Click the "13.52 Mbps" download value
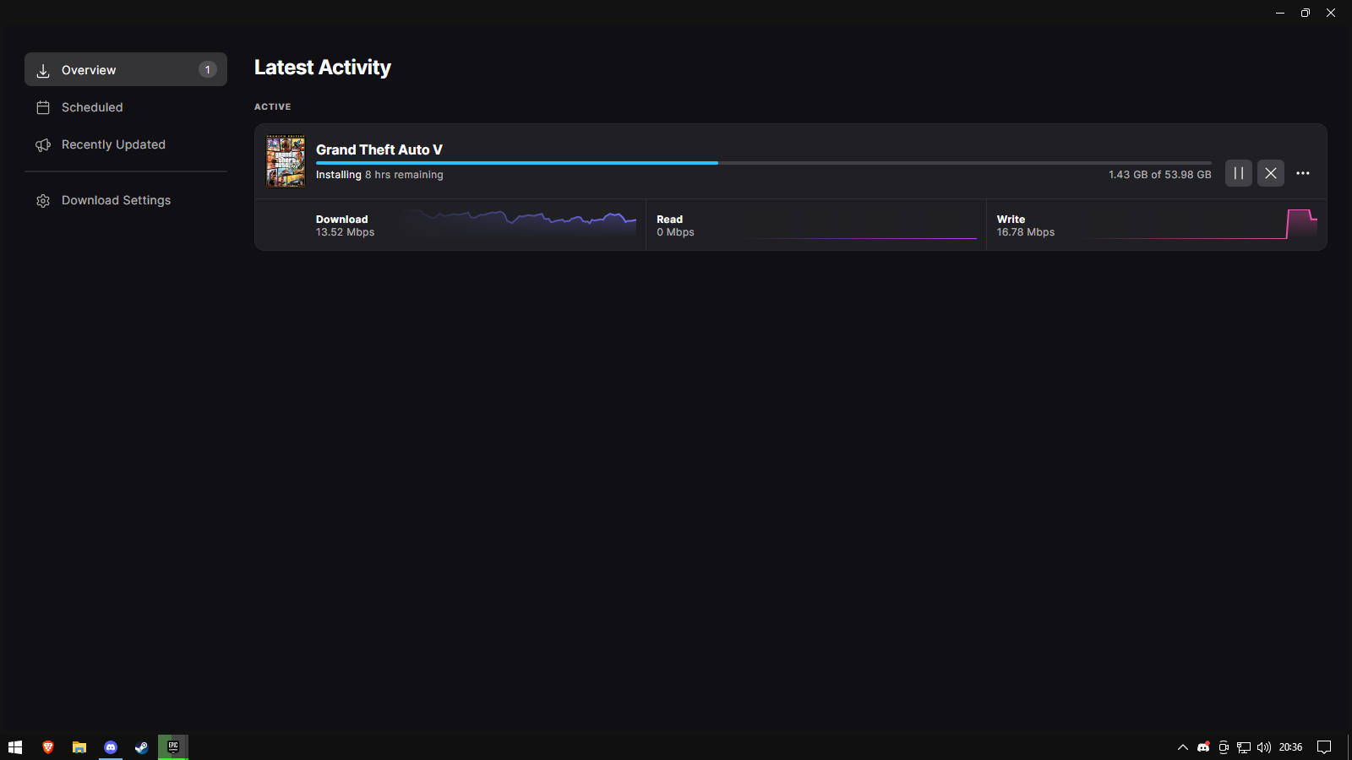Image resolution: width=1352 pixels, height=760 pixels. coord(345,232)
